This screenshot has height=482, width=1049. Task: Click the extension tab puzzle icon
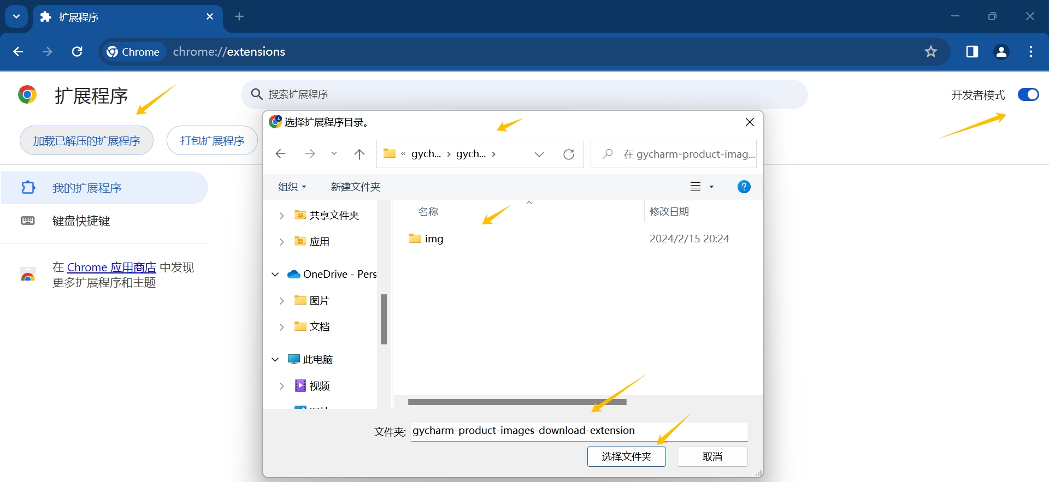point(46,17)
